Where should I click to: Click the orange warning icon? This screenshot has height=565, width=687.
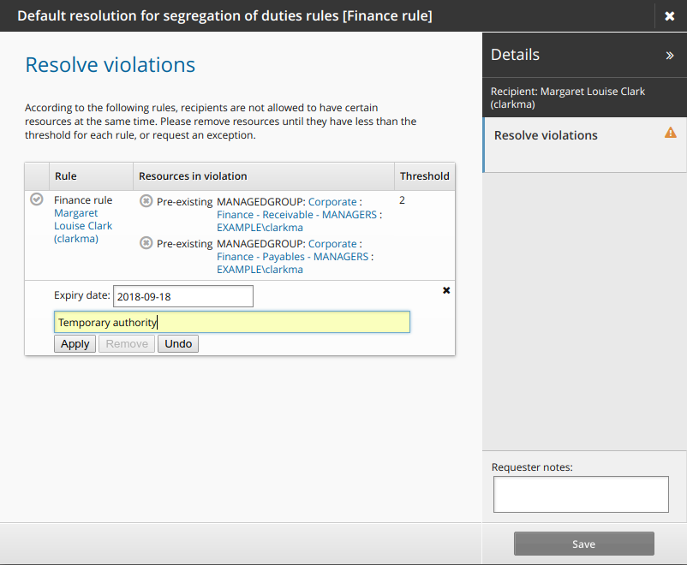click(x=670, y=133)
